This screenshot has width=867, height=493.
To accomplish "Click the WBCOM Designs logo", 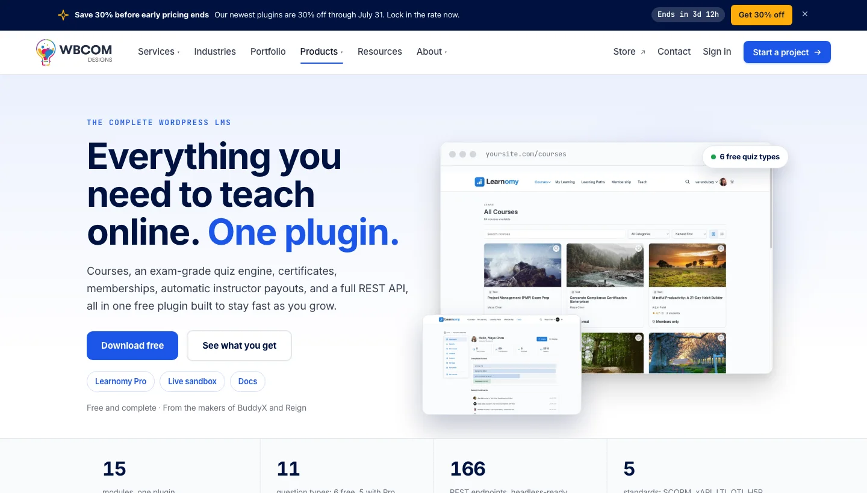I will click(x=74, y=52).
